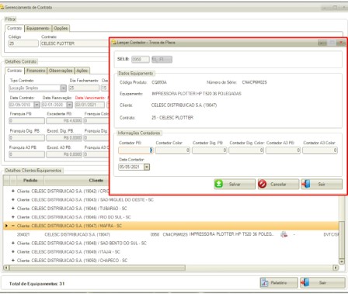
Task: Click the Exced. A3 PB field
Action: coord(64,154)
